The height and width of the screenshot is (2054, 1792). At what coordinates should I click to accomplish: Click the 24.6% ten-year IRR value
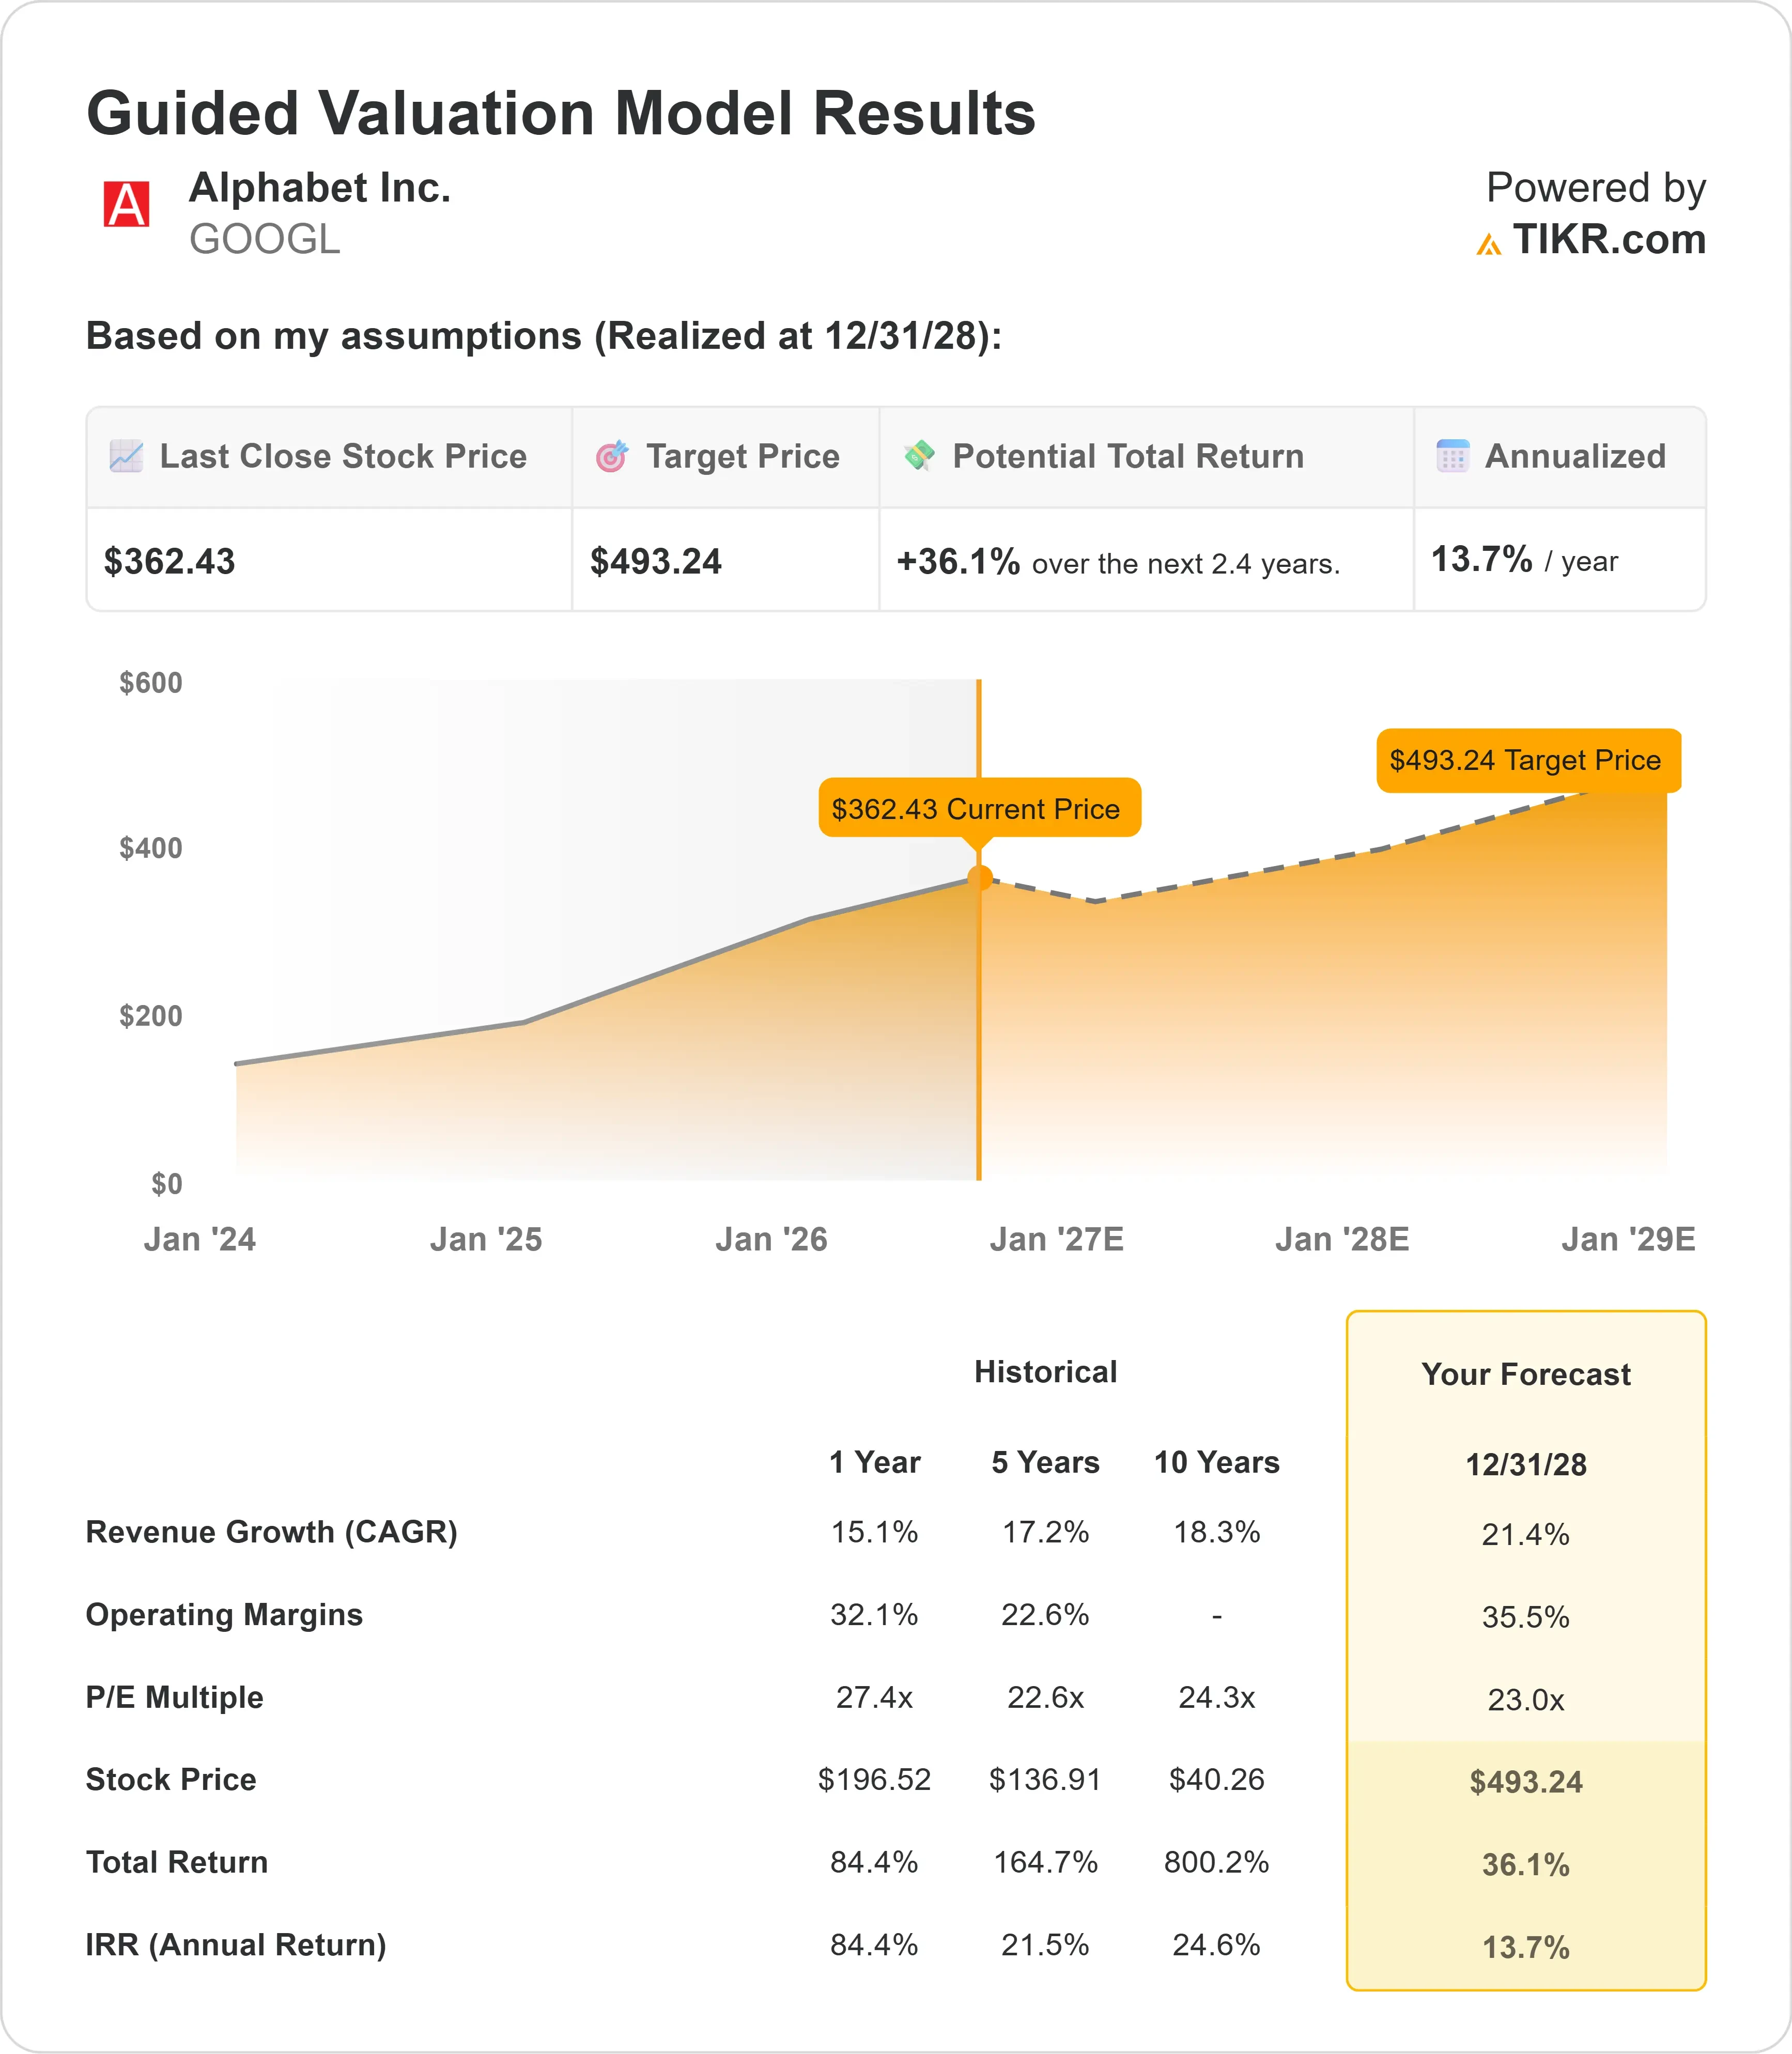tap(1217, 1945)
